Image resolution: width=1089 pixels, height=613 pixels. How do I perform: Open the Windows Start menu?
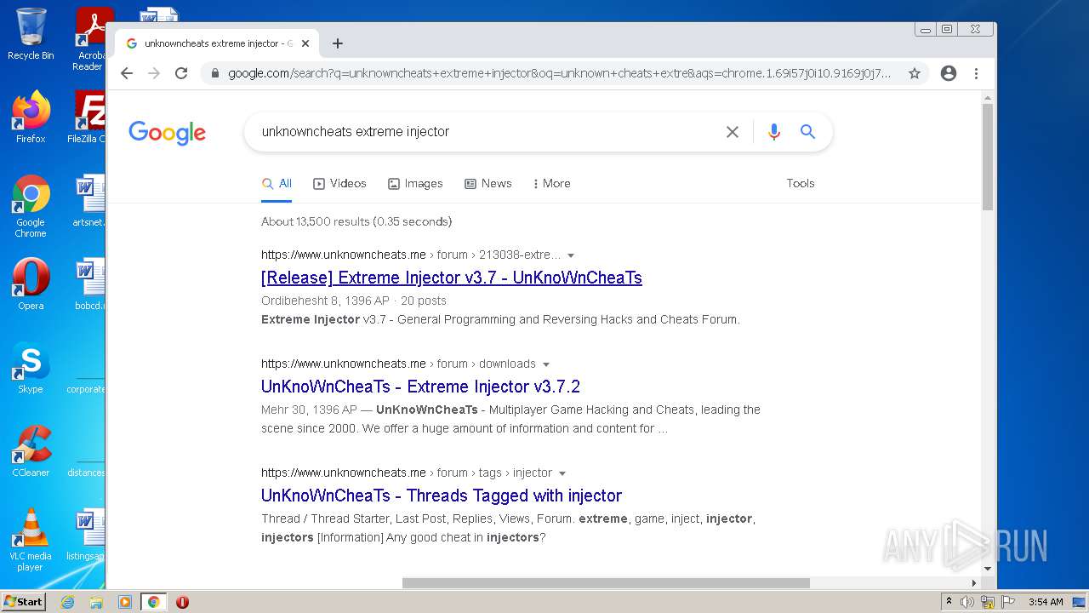click(24, 601)
